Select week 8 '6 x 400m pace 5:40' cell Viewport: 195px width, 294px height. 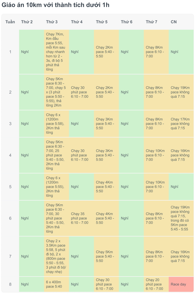click(x=56, y=284)
